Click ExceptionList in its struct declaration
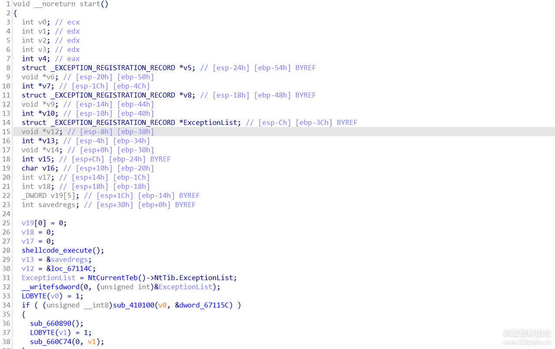The image size is (555, 349). 211,122
